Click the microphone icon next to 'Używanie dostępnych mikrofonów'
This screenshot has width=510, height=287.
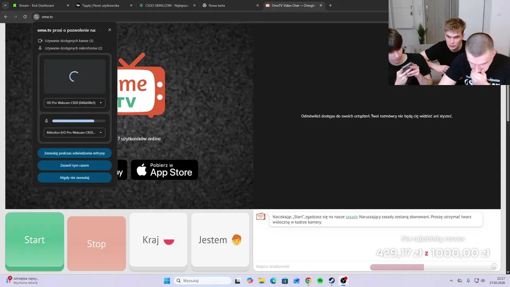pos(40,48)
